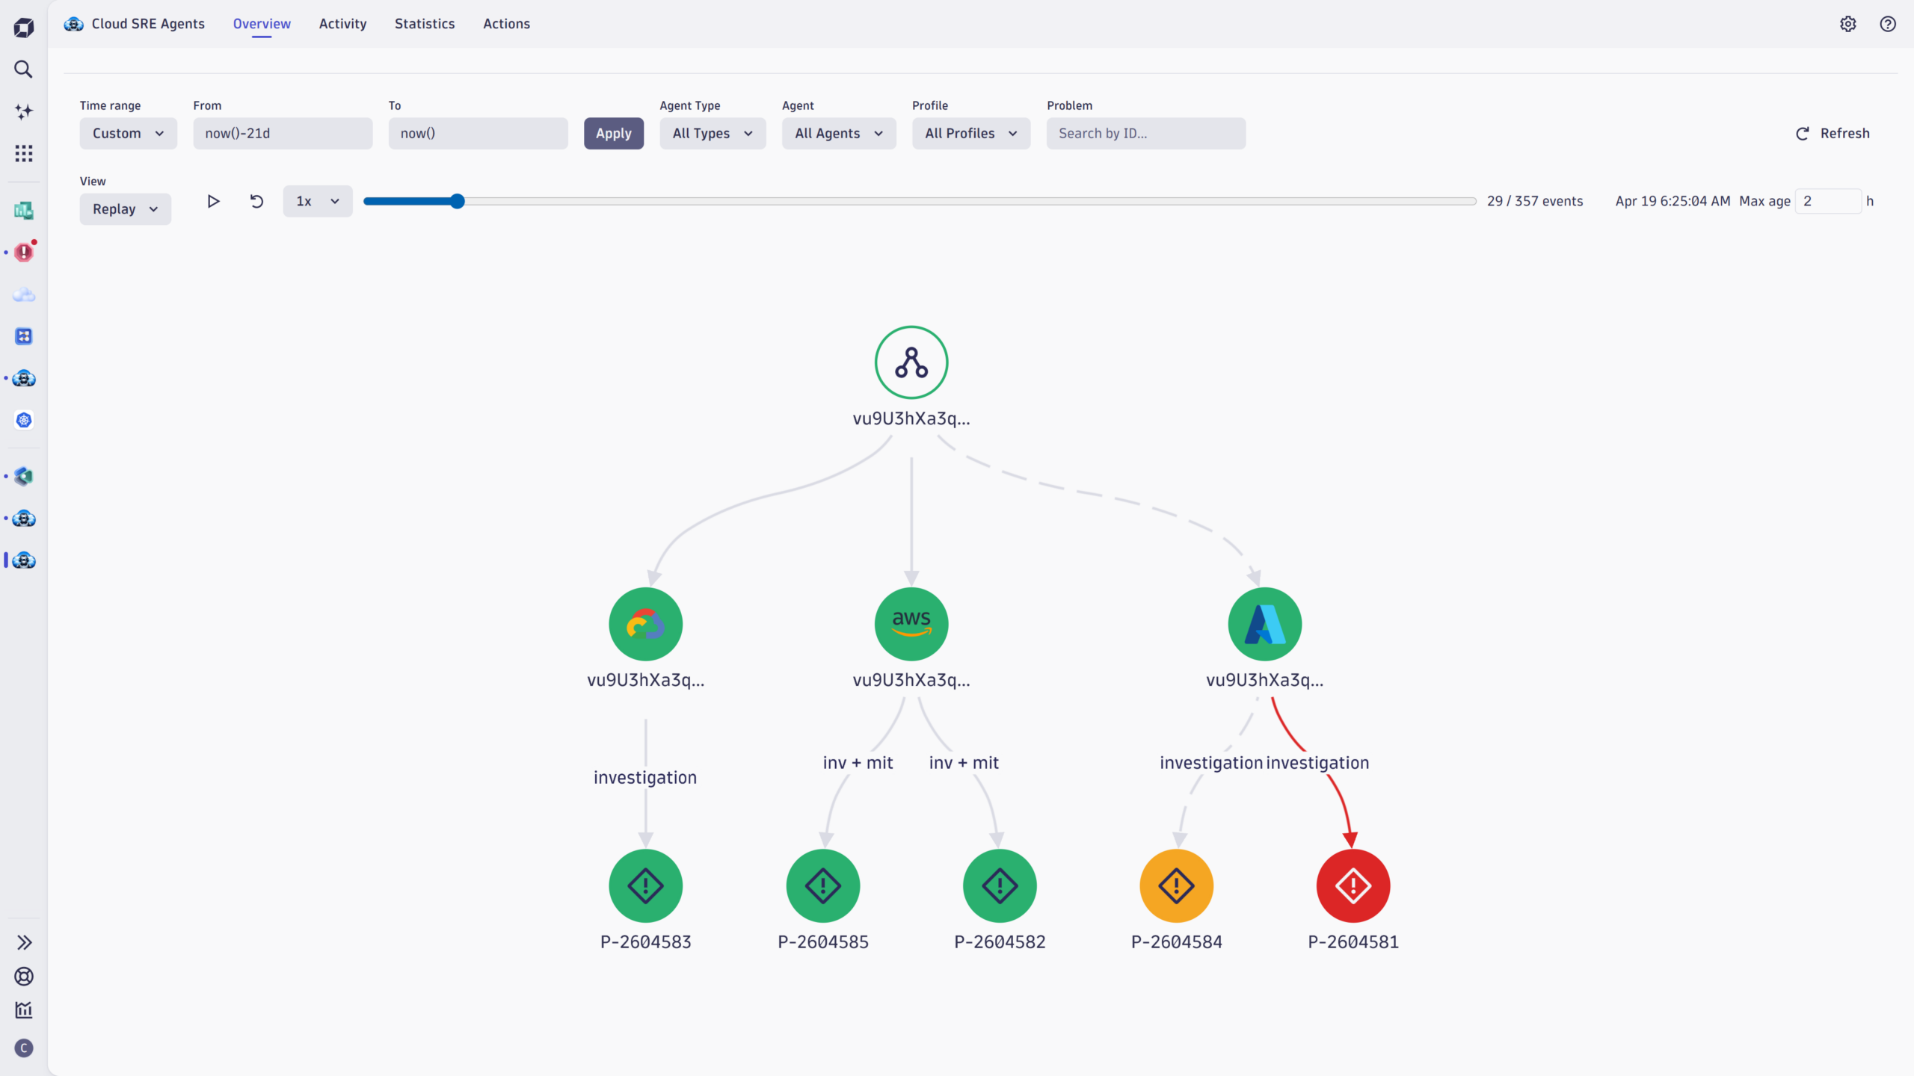Image resolution: width=1914 pixels, height=1076 pixels.
Task: Select the Azure agent node
Action: 1265,624
